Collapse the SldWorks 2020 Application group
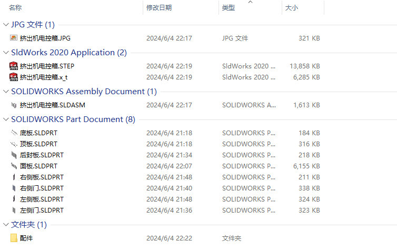Viewport: 397px width, 251px height. click(x=6, y=53)
